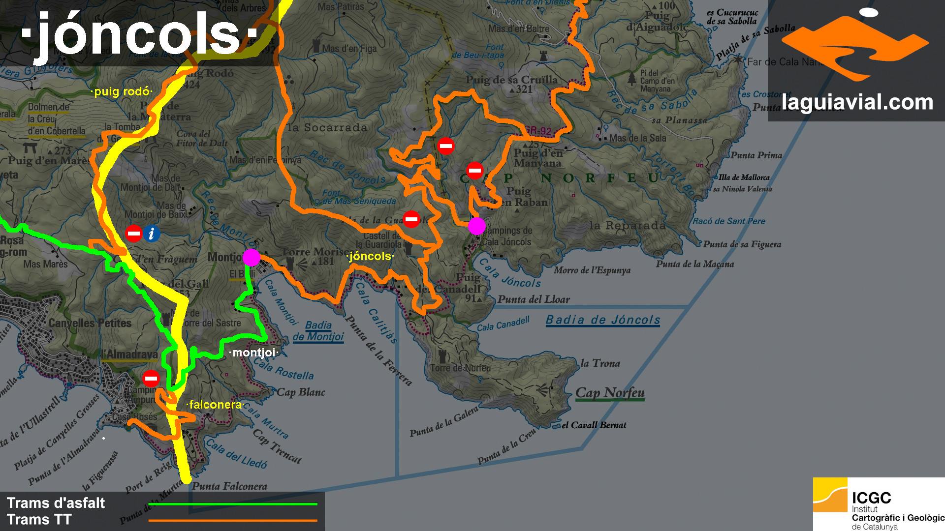Click the northernmost no-entry sign below Puig de sa Cruilla

[x=445, y=146]
